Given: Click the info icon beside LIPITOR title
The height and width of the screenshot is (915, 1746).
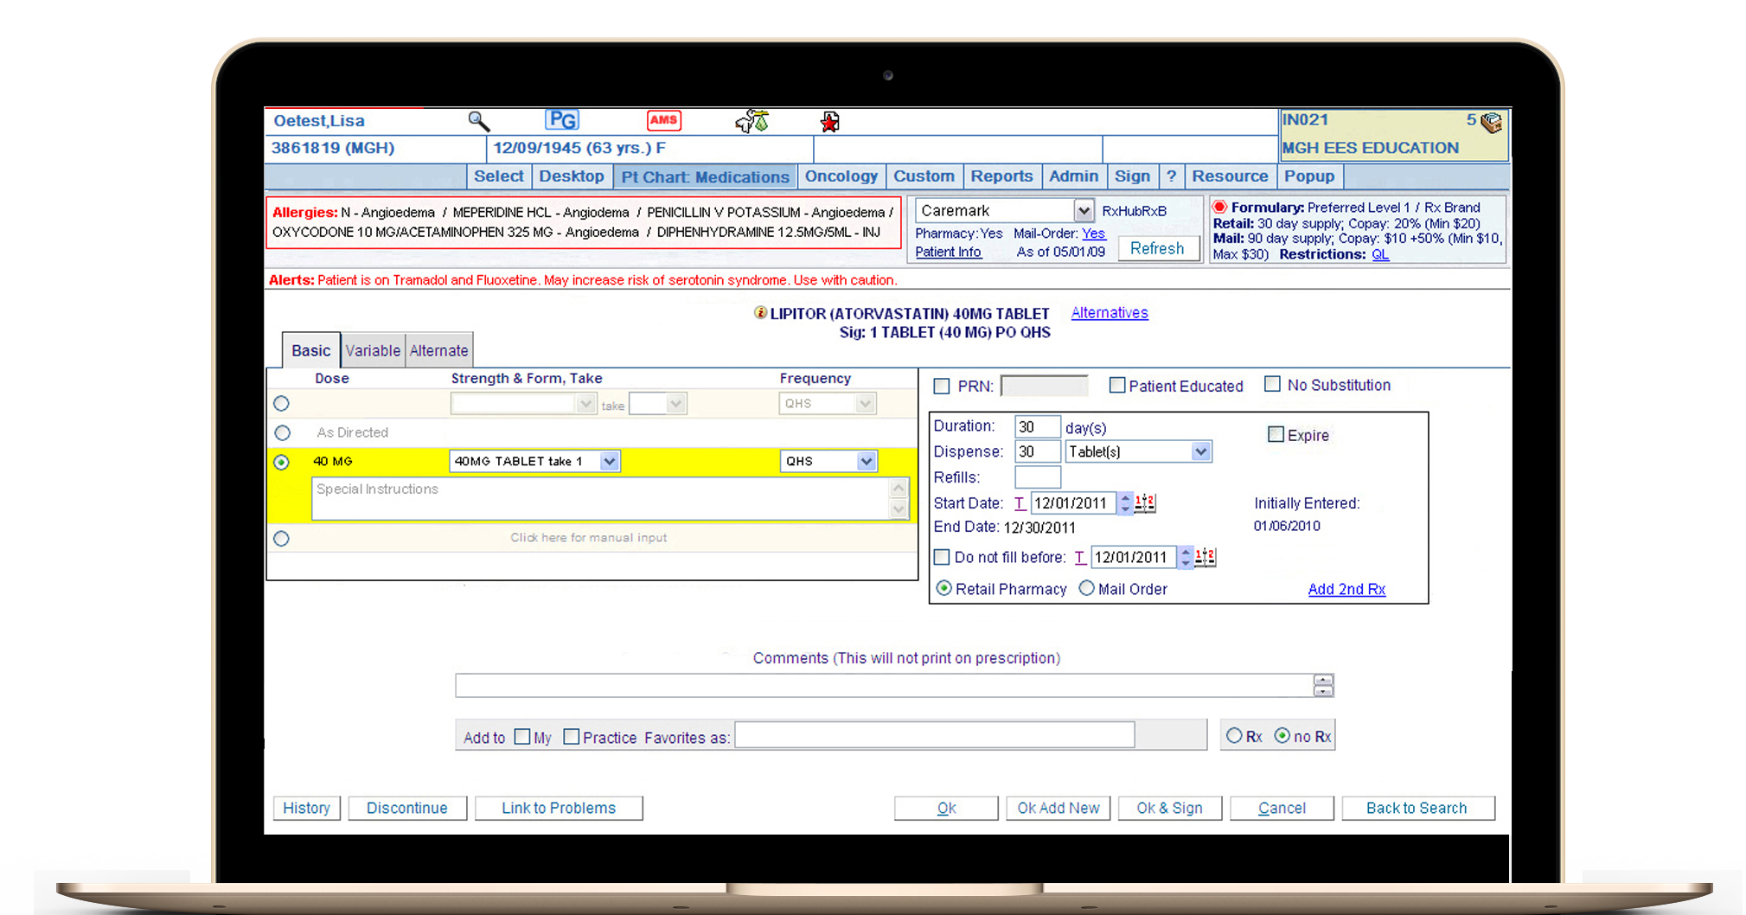Looking at the screenshot, I should 760,313.
